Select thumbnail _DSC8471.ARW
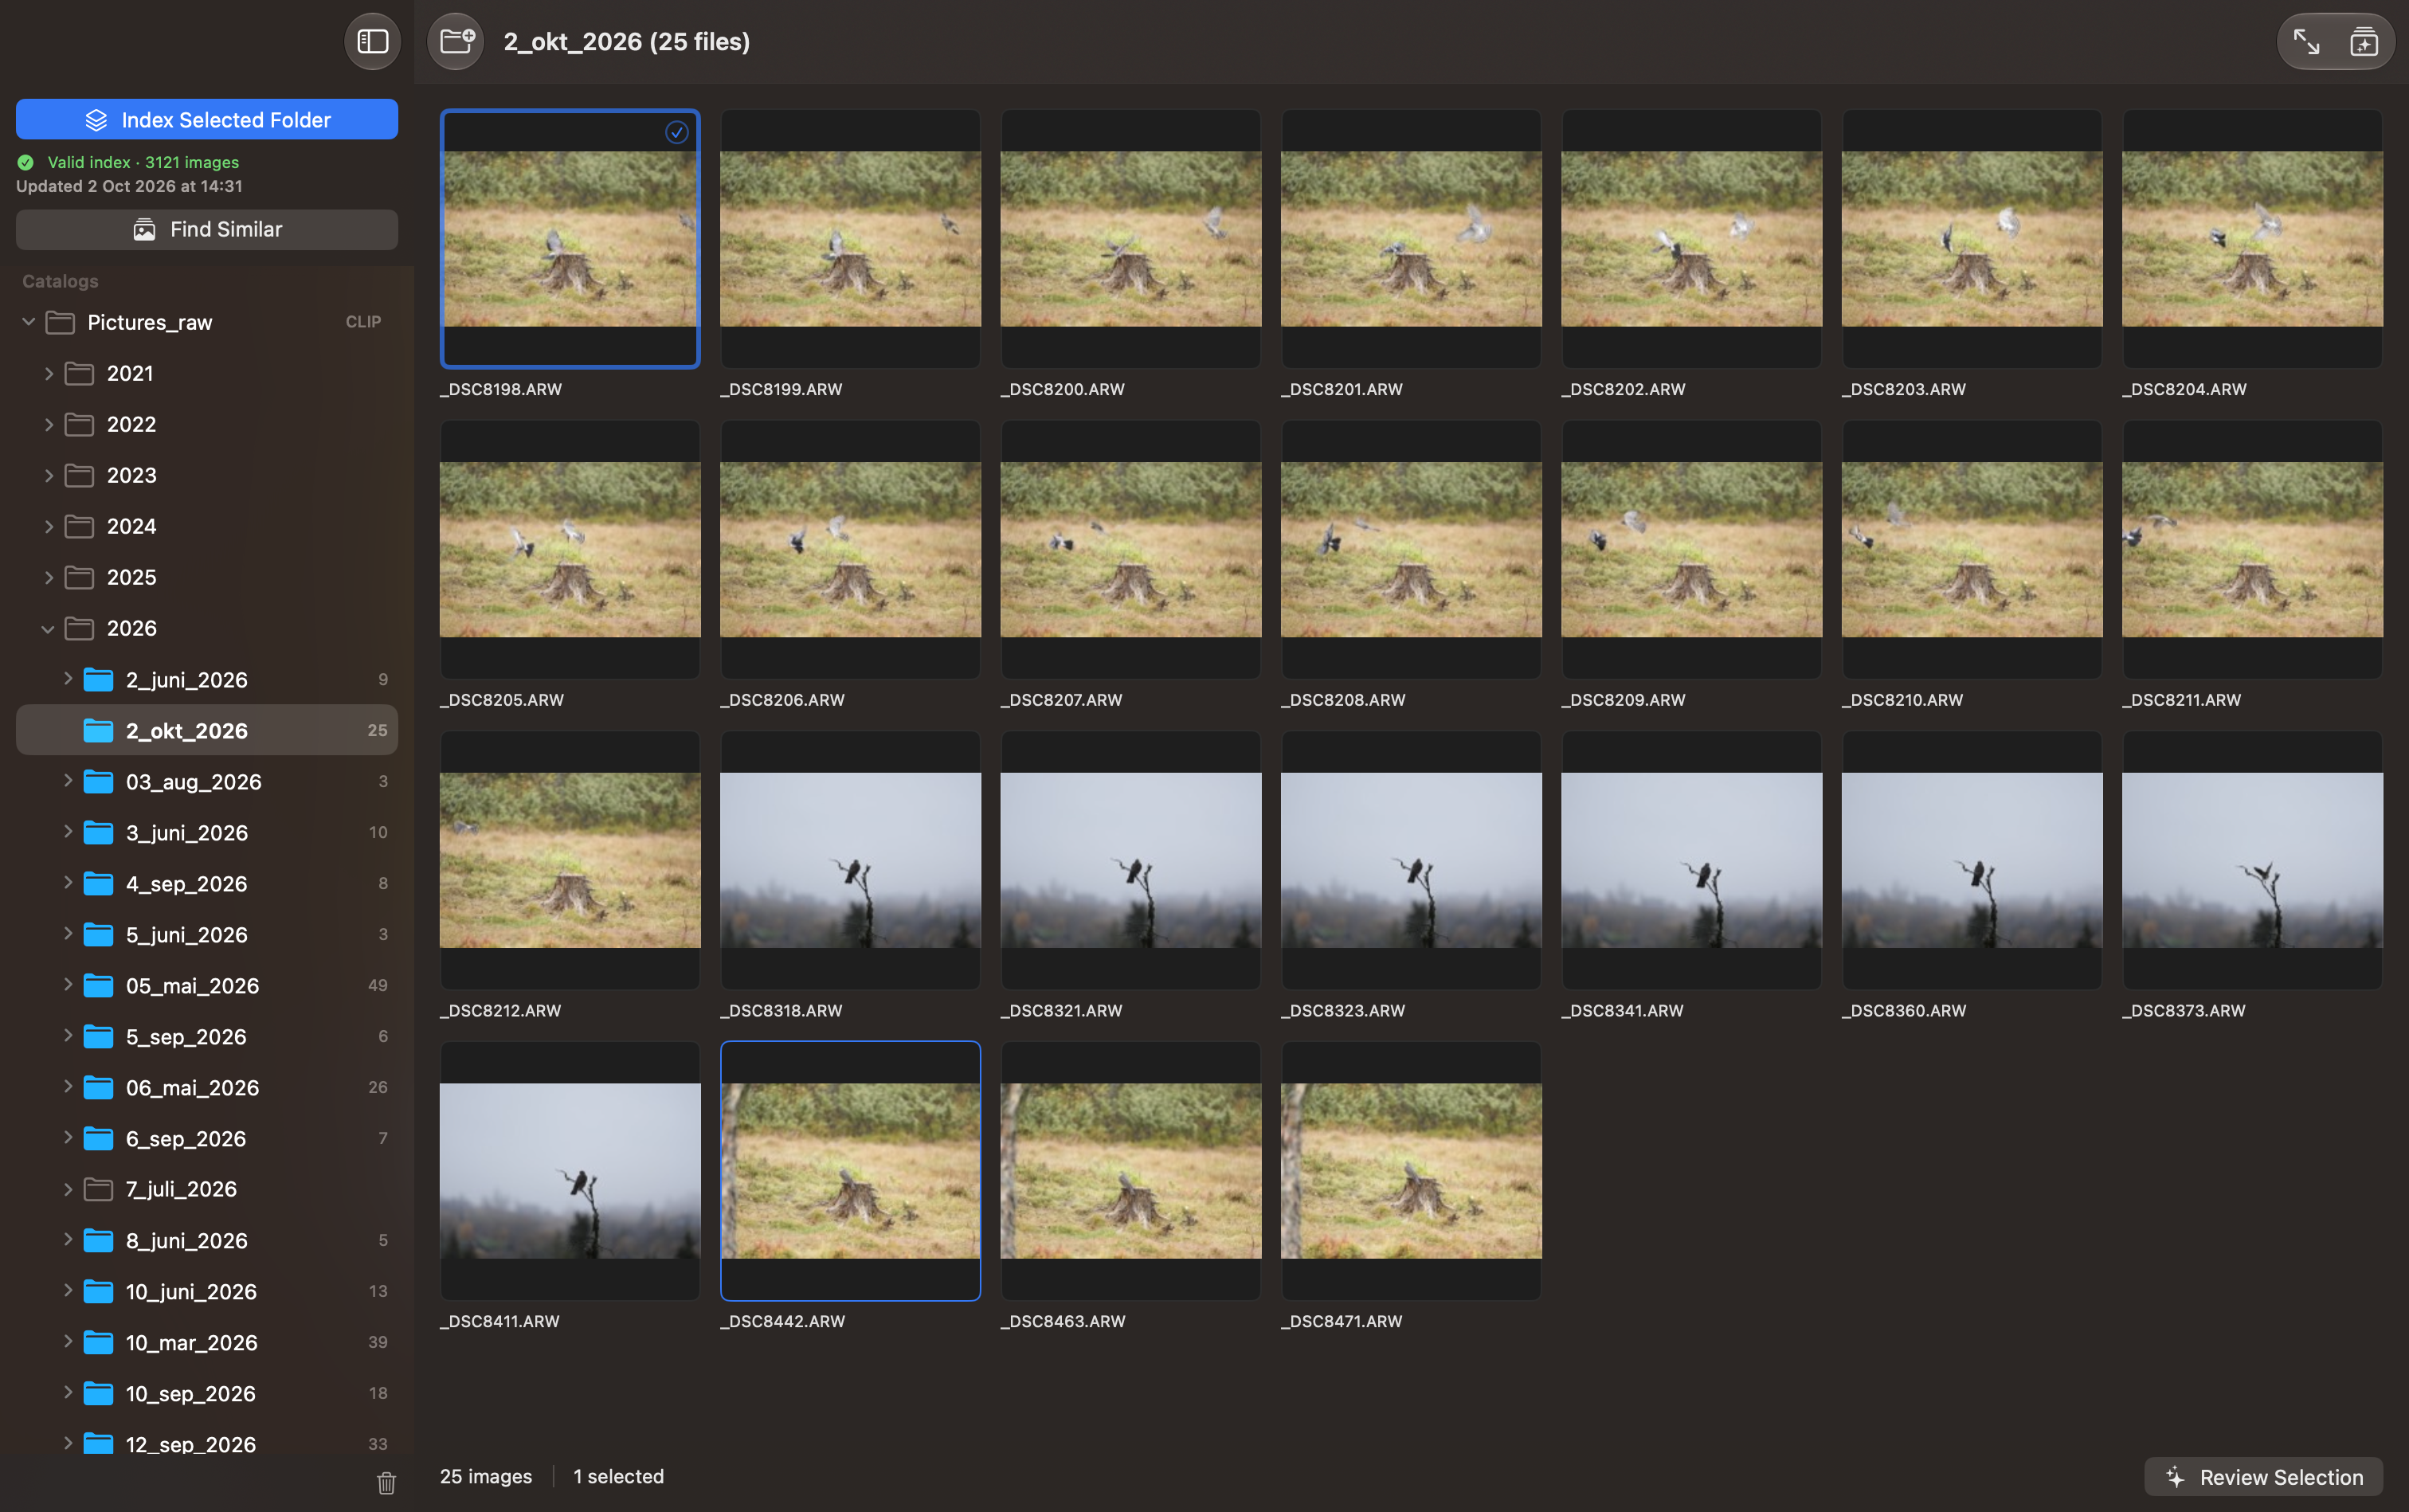 (x=1411, y=1171)
